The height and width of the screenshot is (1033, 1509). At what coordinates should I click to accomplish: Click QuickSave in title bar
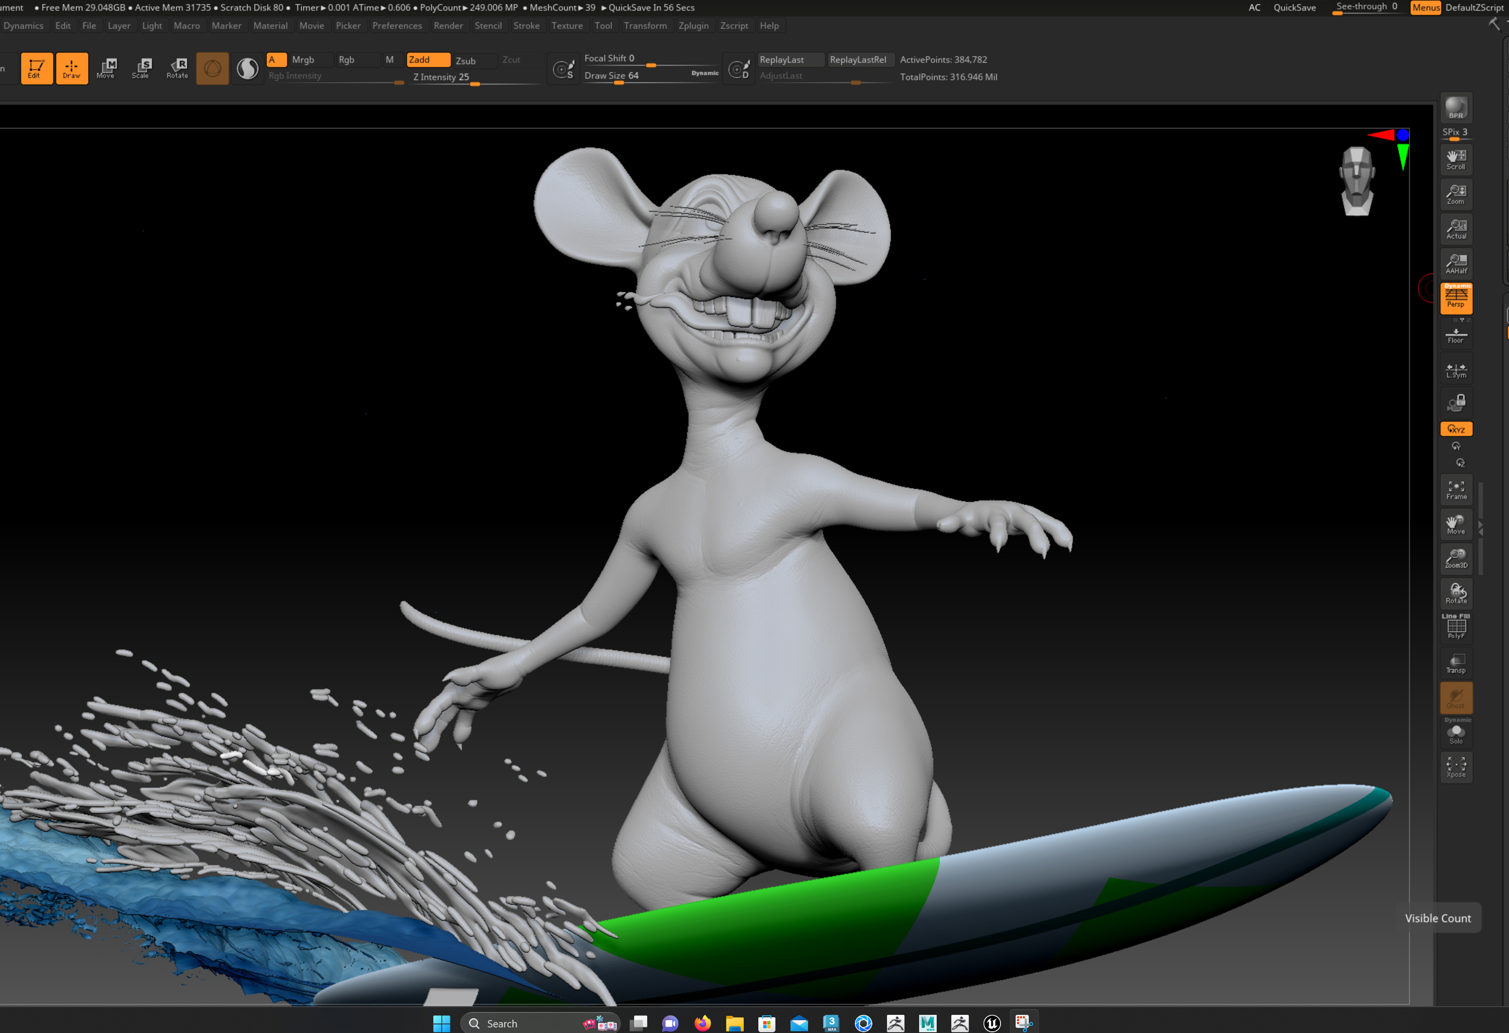tap(1294, 7)
